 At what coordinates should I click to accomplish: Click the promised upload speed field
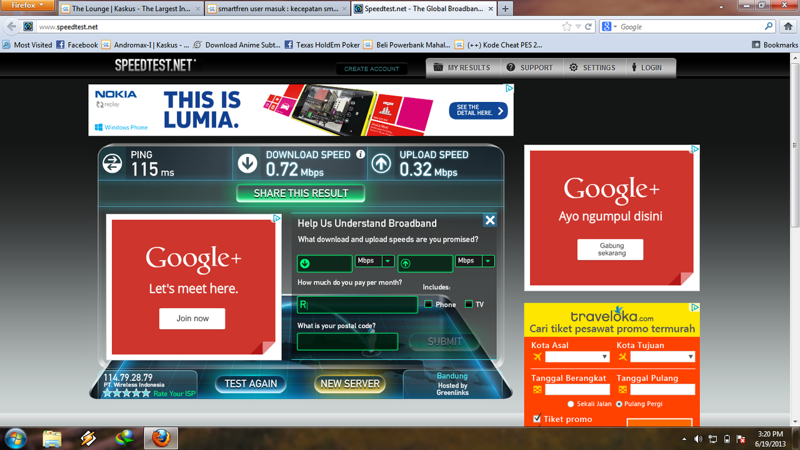(x=425, y=263)
